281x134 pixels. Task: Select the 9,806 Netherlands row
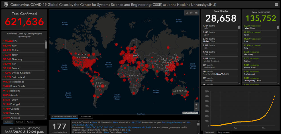coord(23,82)
